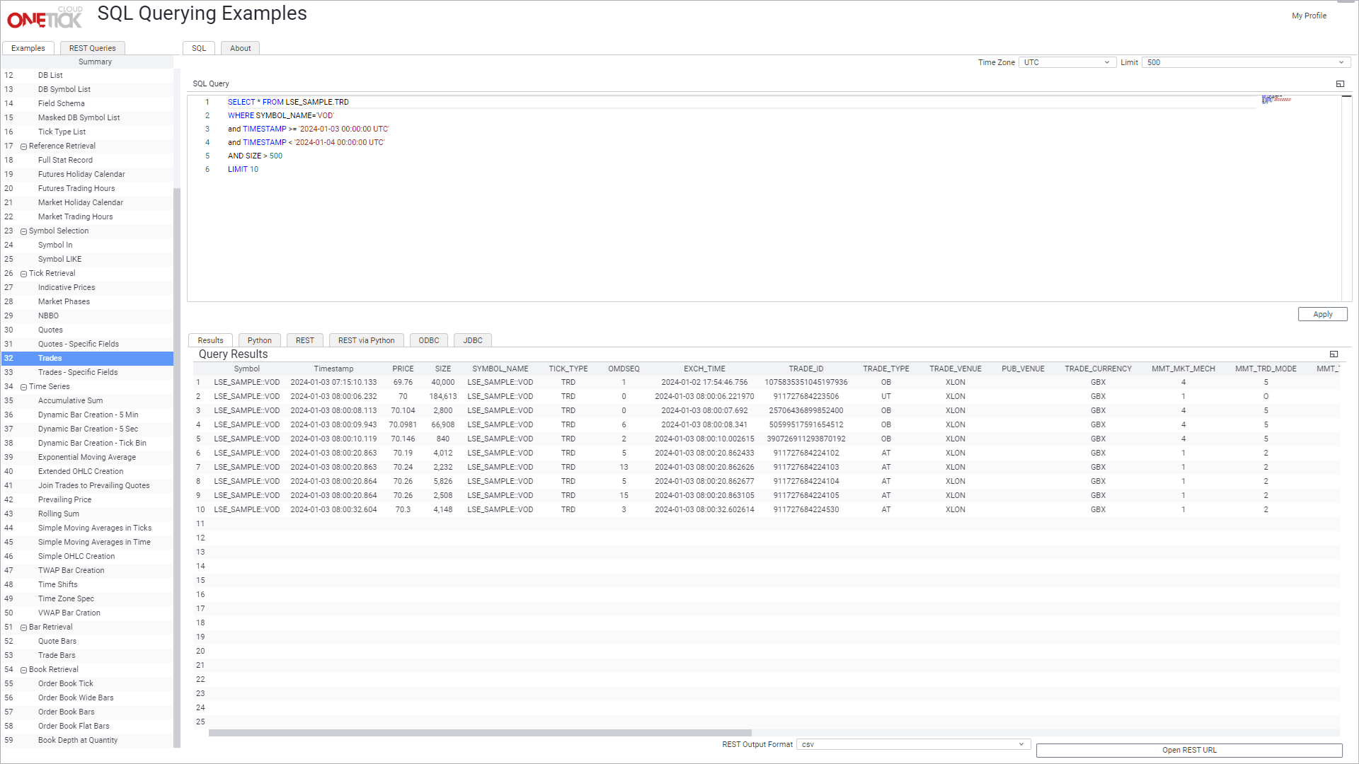Collapse the Symbol Selection tree group

coord(24,231)
